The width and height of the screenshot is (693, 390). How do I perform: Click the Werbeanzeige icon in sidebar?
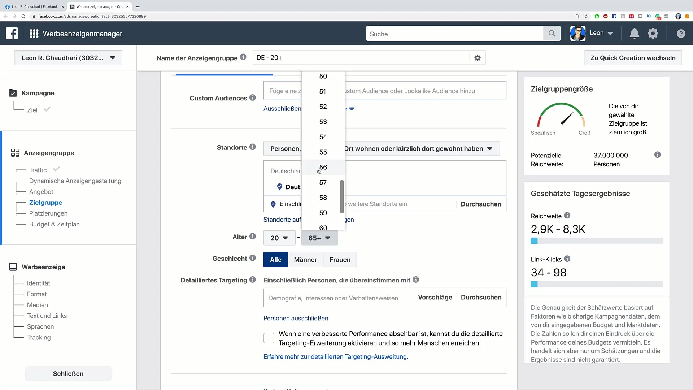pyautogui.click(x=13, y=267)
